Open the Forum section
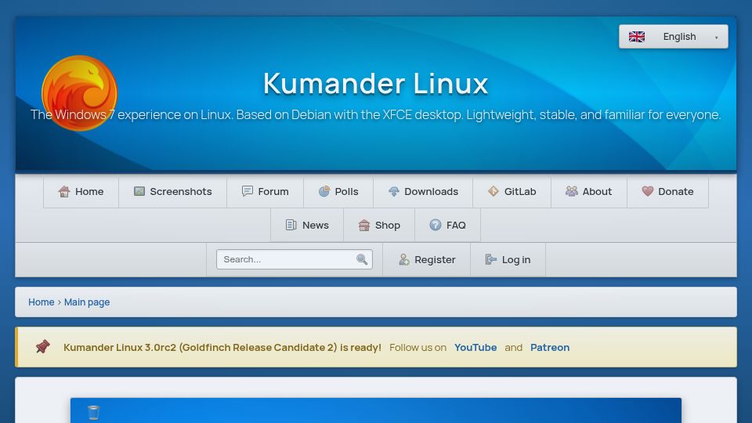 266,191
